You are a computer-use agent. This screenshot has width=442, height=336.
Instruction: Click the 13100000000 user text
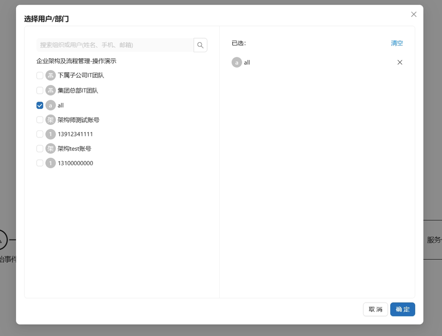[x=75, y=163]
